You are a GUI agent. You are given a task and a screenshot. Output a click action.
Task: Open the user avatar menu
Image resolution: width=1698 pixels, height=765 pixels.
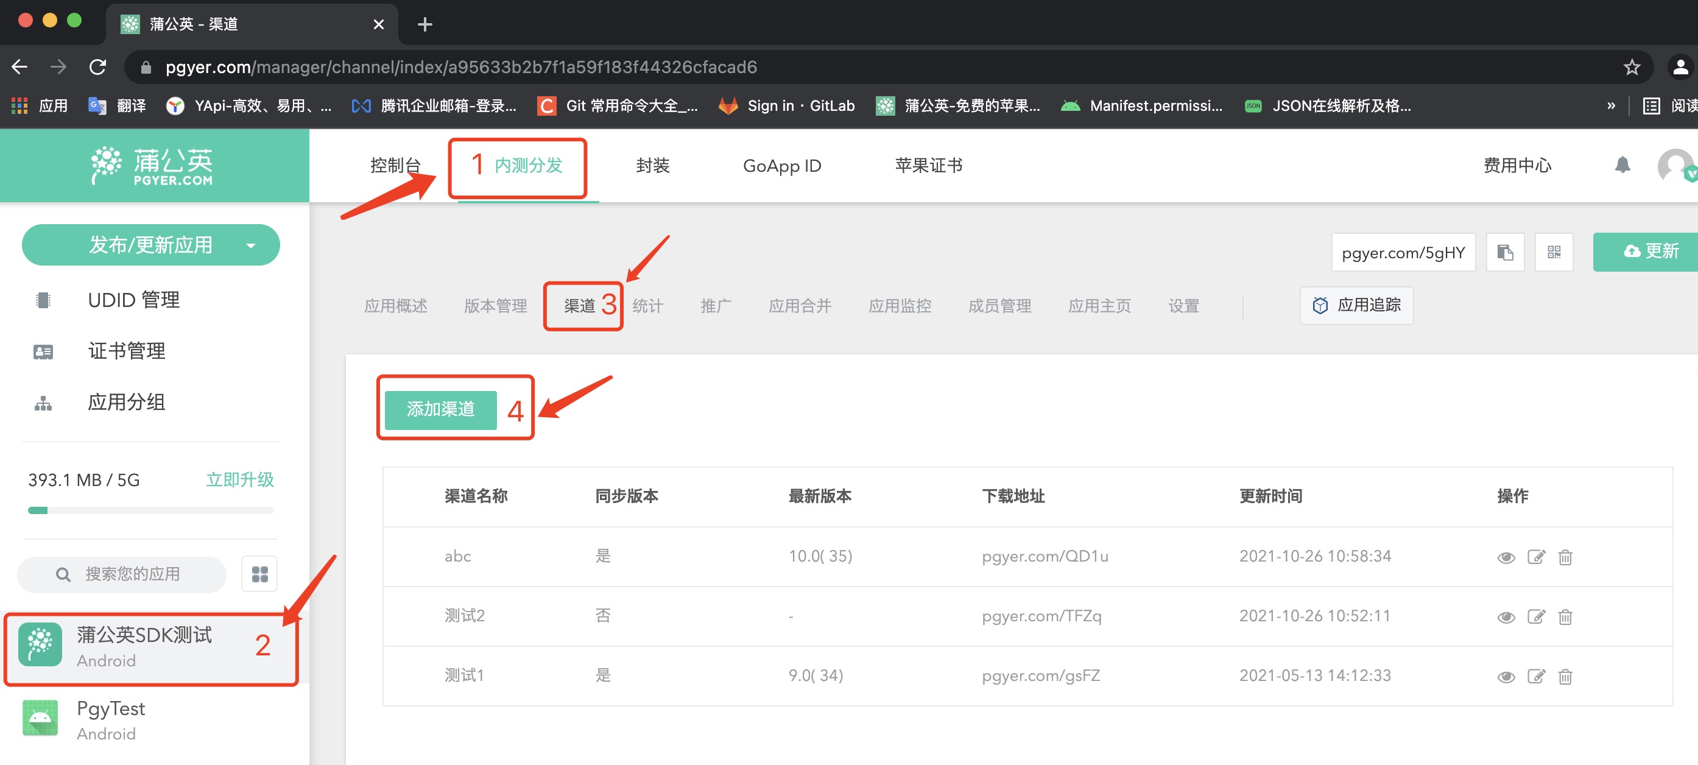pos(1675,165)
